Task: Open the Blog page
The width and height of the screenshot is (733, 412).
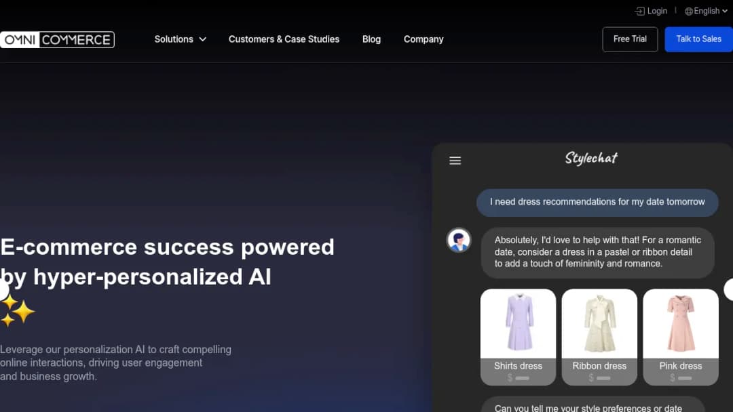Action: click(371, 40)
